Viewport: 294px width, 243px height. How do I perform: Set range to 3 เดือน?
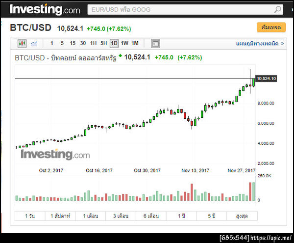click(121, 216)
